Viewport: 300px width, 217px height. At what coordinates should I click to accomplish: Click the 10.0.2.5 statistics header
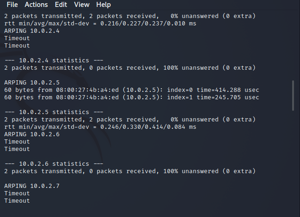click(53, 112)
